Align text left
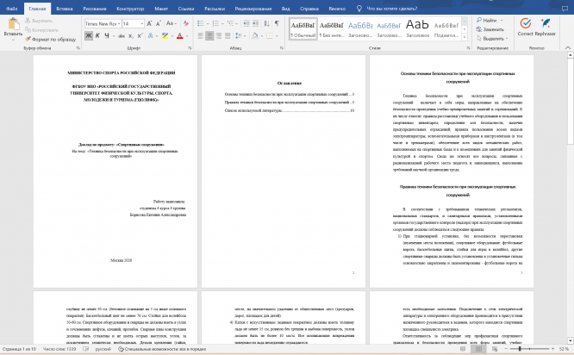The width and height of the screenshot is (574, 355). click(200, 36)
